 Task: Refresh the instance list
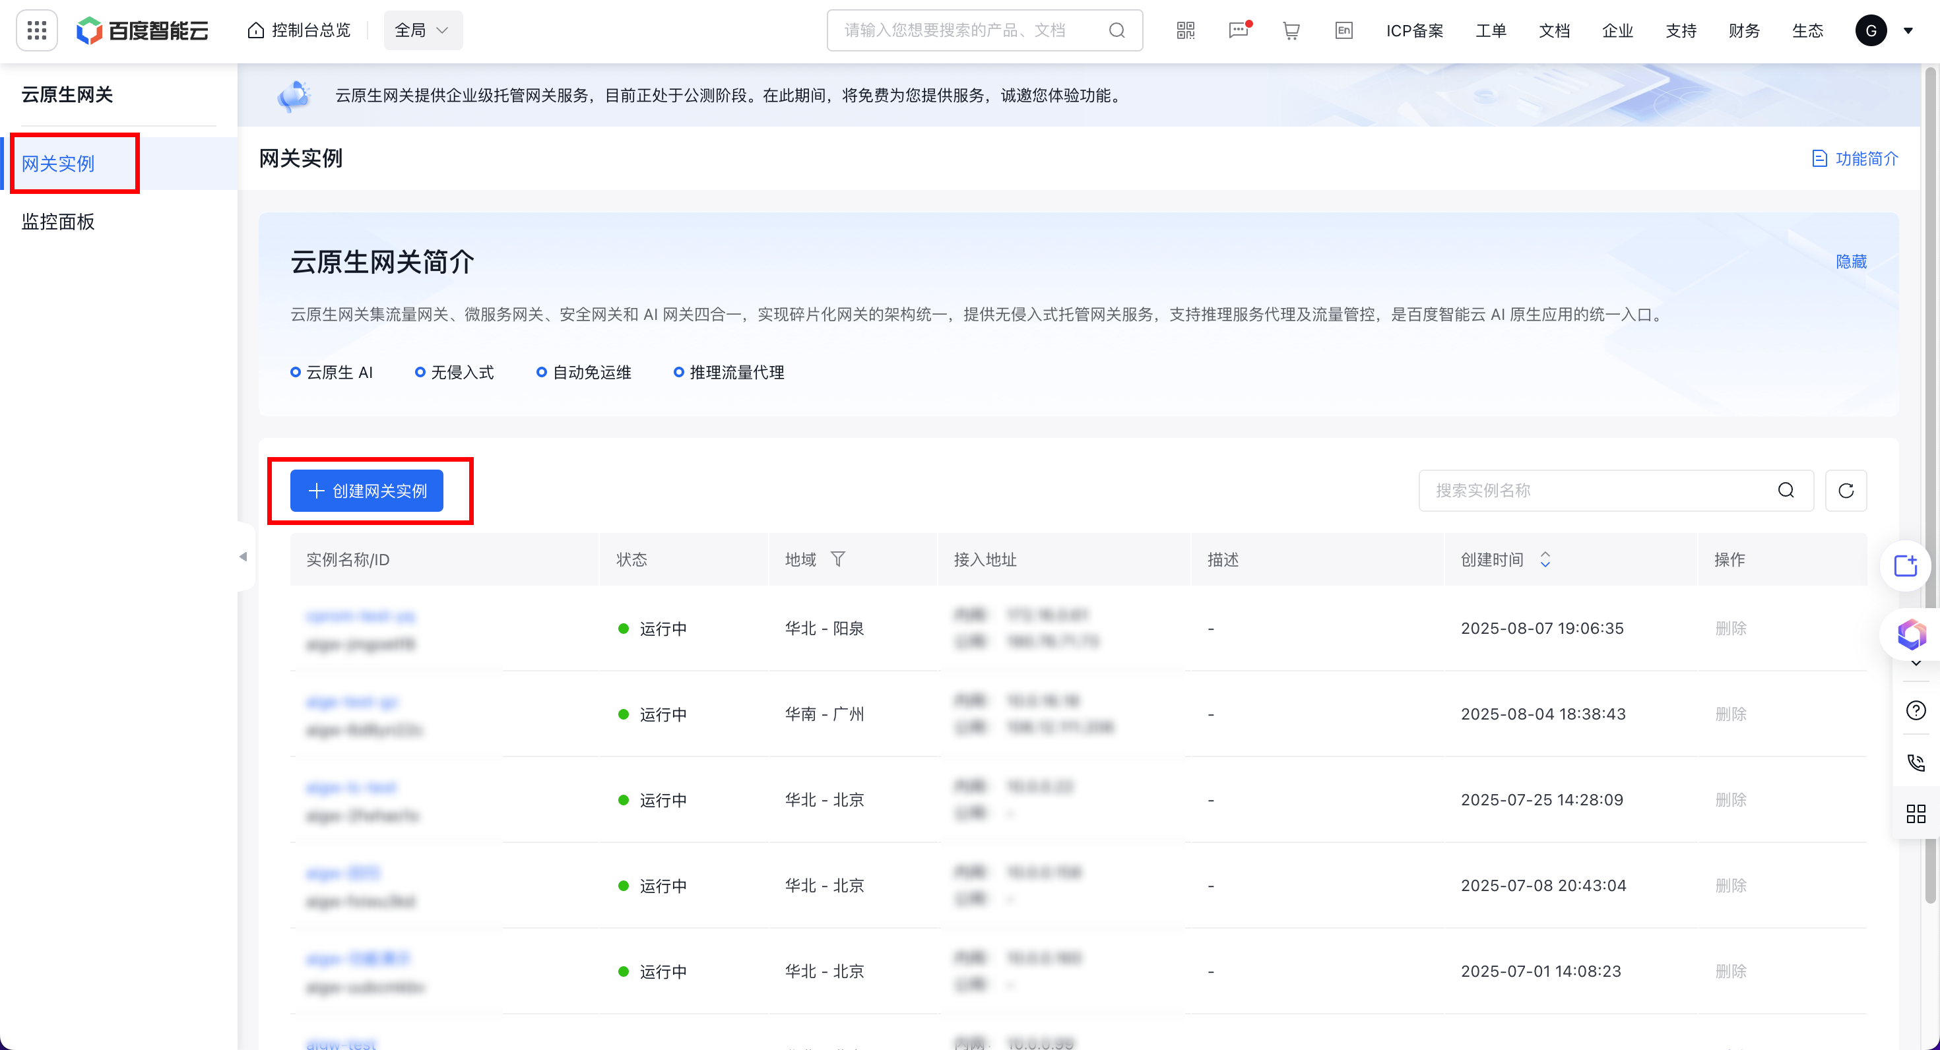(1845, 491)
